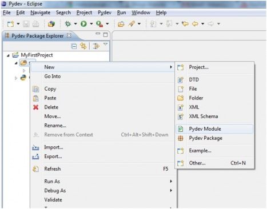Open the Edit menu
This screenshot has height=209, width=267.
21,13
